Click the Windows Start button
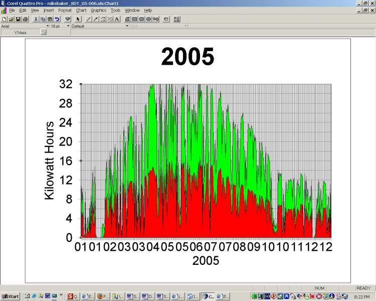The height and width of the screenshot is (301, 376). pyautogui.click(x=10, y=296)
